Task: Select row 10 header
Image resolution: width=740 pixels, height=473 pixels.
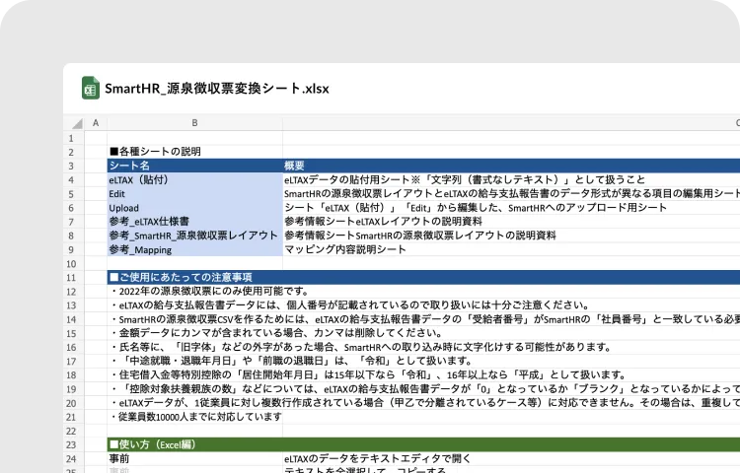Action: click(x=71, y=264)
